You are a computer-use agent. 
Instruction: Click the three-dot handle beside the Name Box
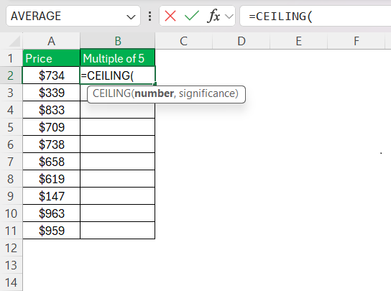(150, 17)
